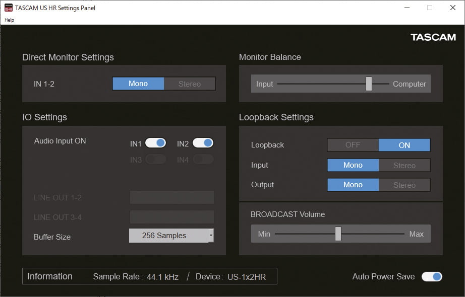Toggle the IN2 audio input switch

pos(203,143)
